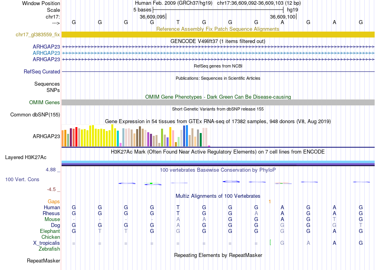
Task: Click Repeating Elements by RepeatMasker title
Action: [218, 255]
